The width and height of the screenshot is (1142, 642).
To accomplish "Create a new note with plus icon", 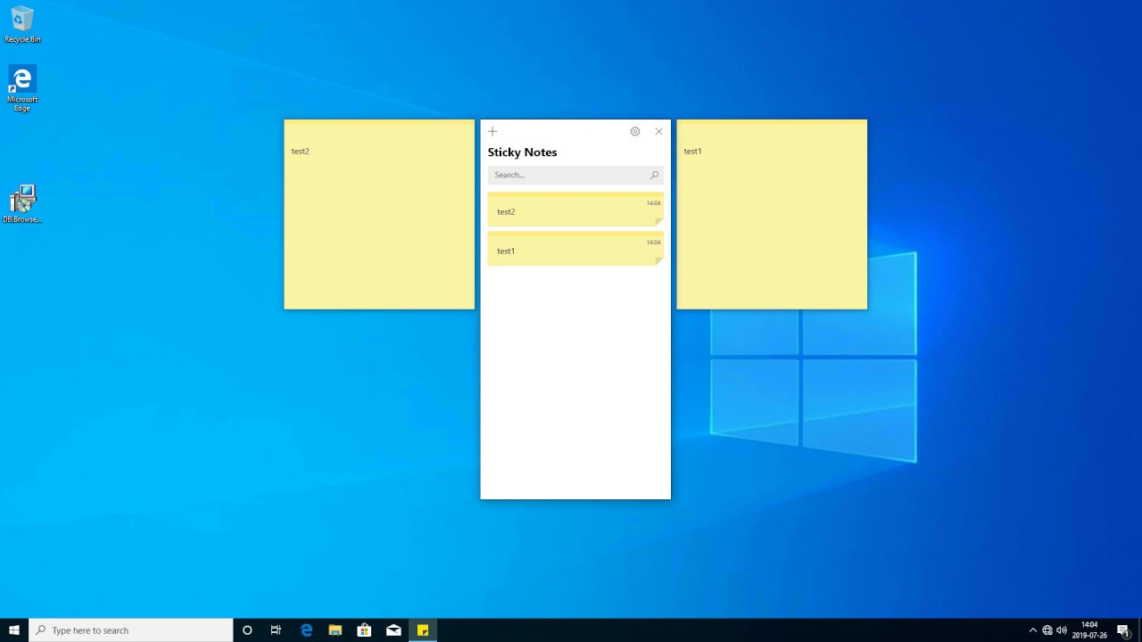I will point(492,131).
